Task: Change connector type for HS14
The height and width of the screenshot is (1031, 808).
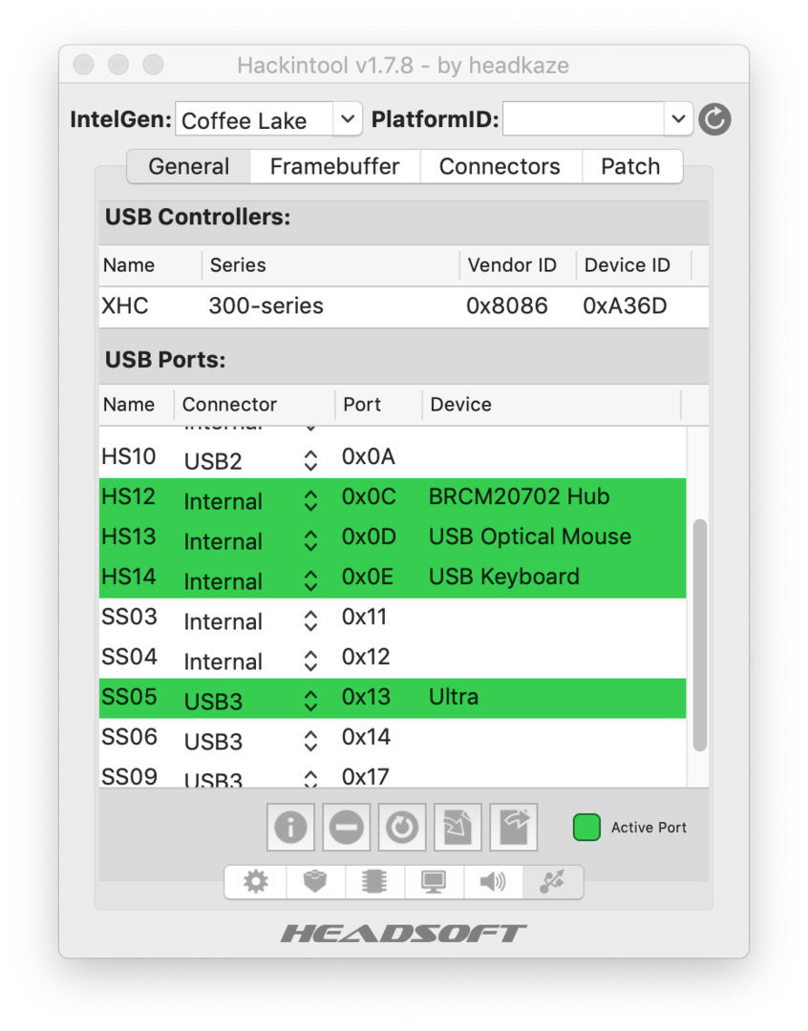Action: [310, 581]
